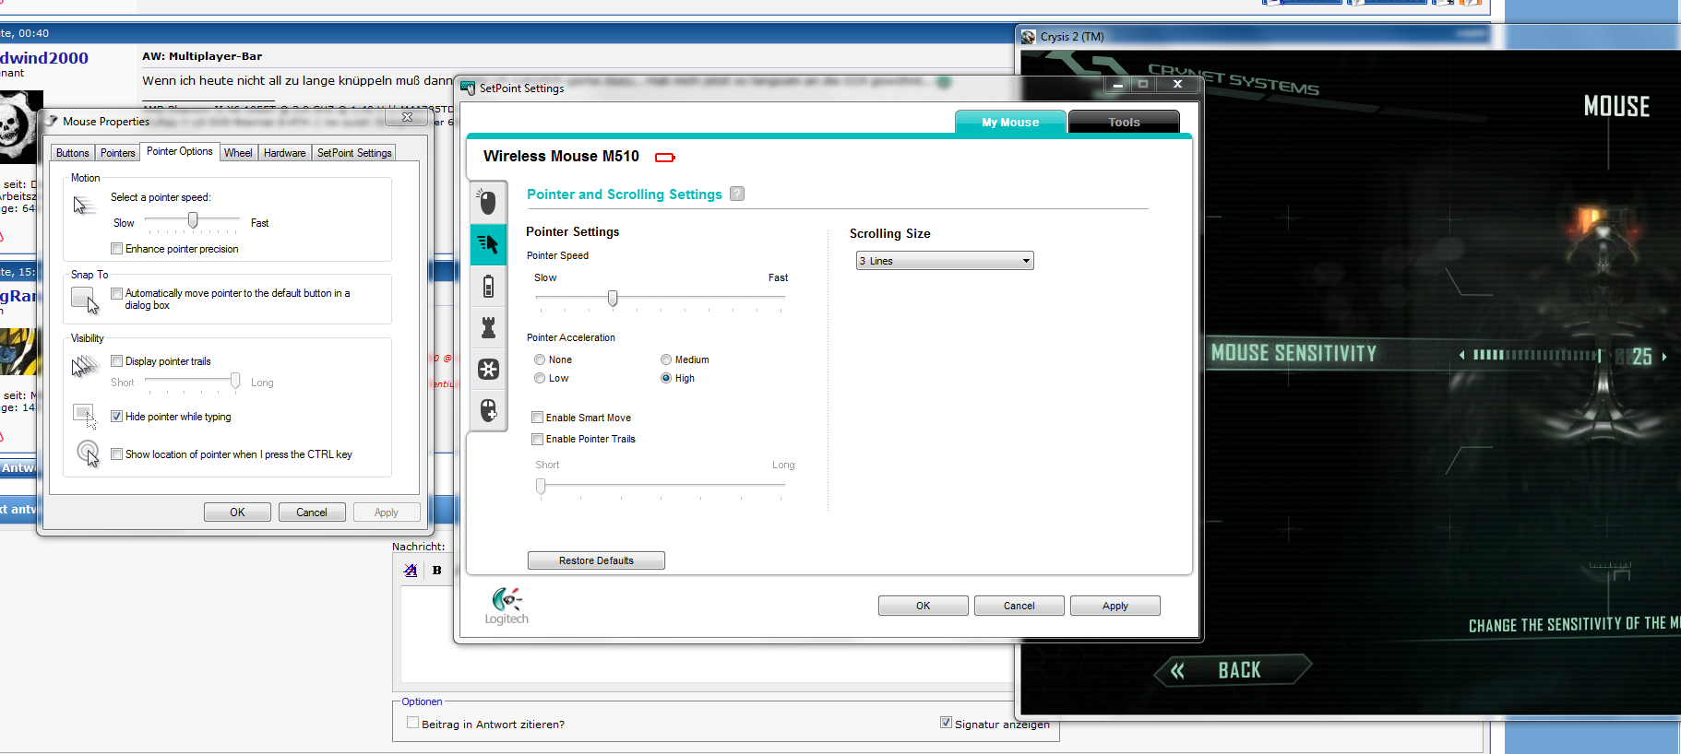Select Pointer Options tab in Mouse Properties
Viewport: 1681px width, 754px height.
pyautogui.click(x=180, y=151)
